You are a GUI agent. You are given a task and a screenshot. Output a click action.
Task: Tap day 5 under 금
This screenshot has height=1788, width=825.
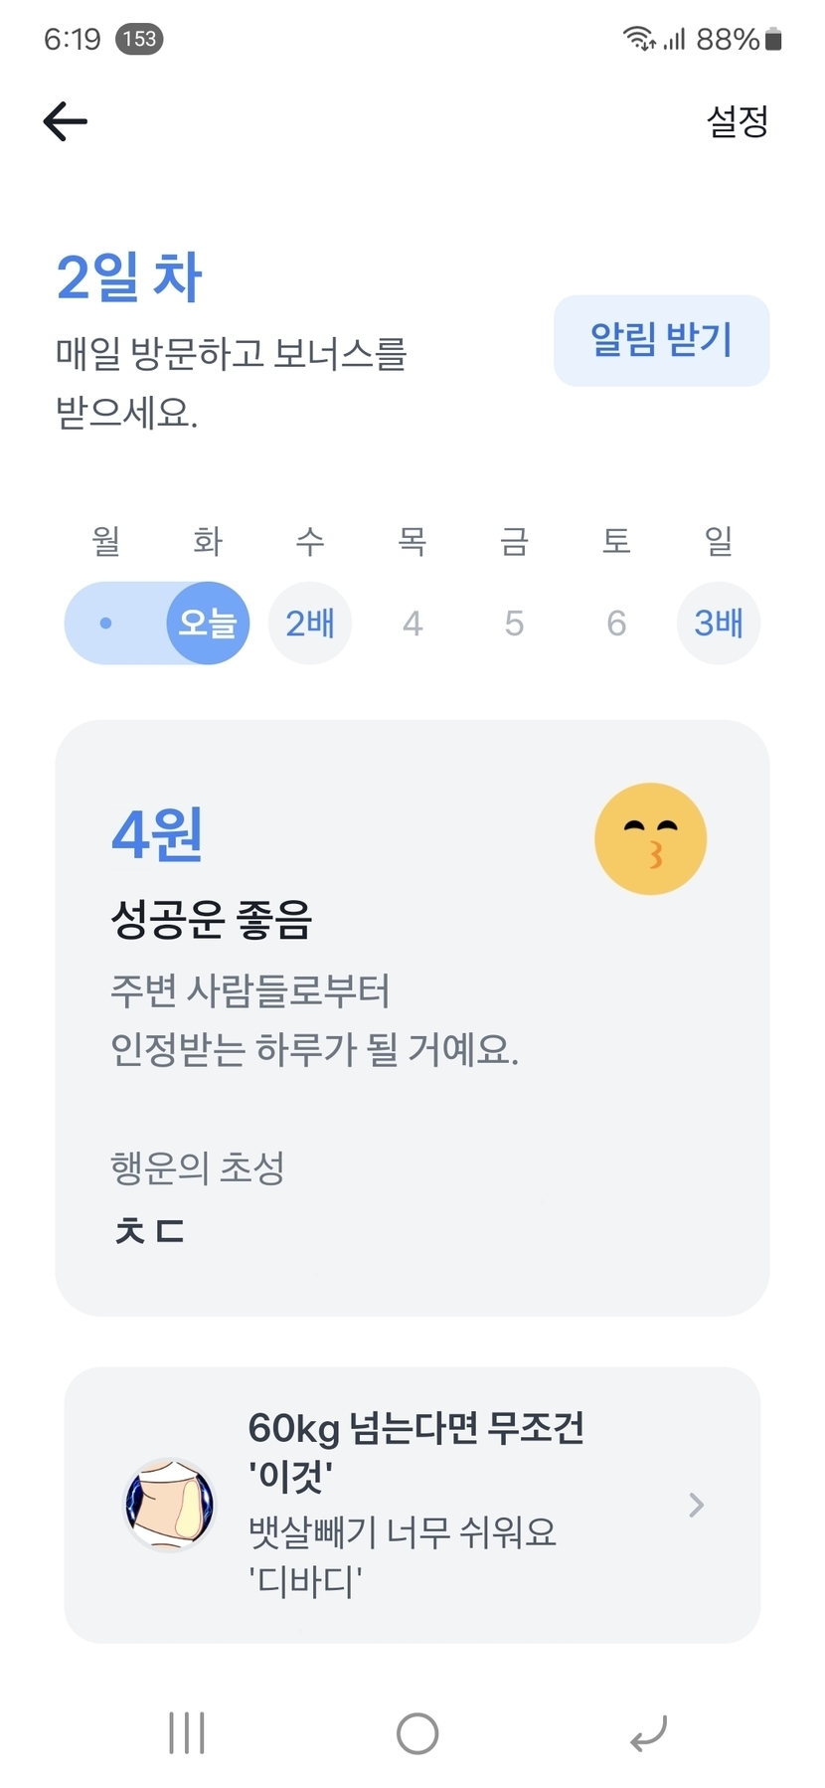point(514,624)
